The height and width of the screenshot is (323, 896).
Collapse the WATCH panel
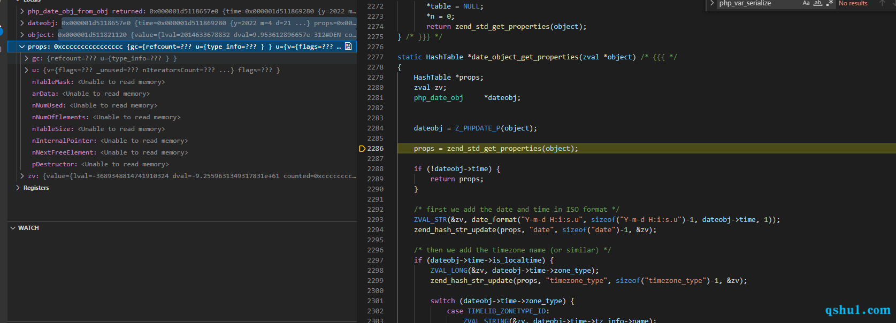point(13,228)
